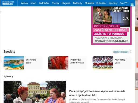Viewport: 138px width, 103px height.
Task: Click the Z ARCHIVU DENÍKU article excerpt
Action: pos(97,101)
